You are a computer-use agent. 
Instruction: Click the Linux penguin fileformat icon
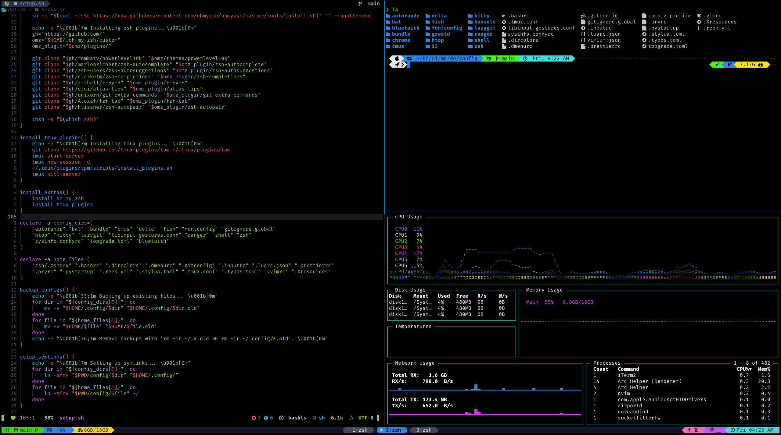coord(351,418)
